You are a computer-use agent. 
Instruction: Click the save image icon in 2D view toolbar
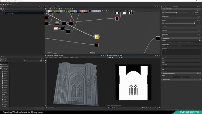click(110, 57)
